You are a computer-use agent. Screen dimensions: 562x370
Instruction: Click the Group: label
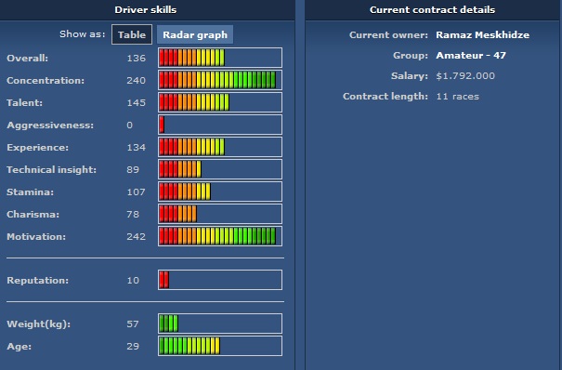click(411, 55)
